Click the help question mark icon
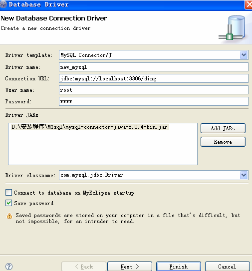252x271 pixels. pyautogui.click(x=9, y=267)
